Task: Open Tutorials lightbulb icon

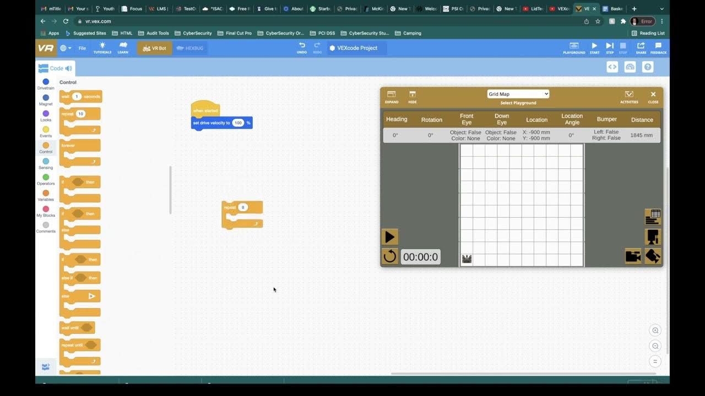Action: [102, 48]
